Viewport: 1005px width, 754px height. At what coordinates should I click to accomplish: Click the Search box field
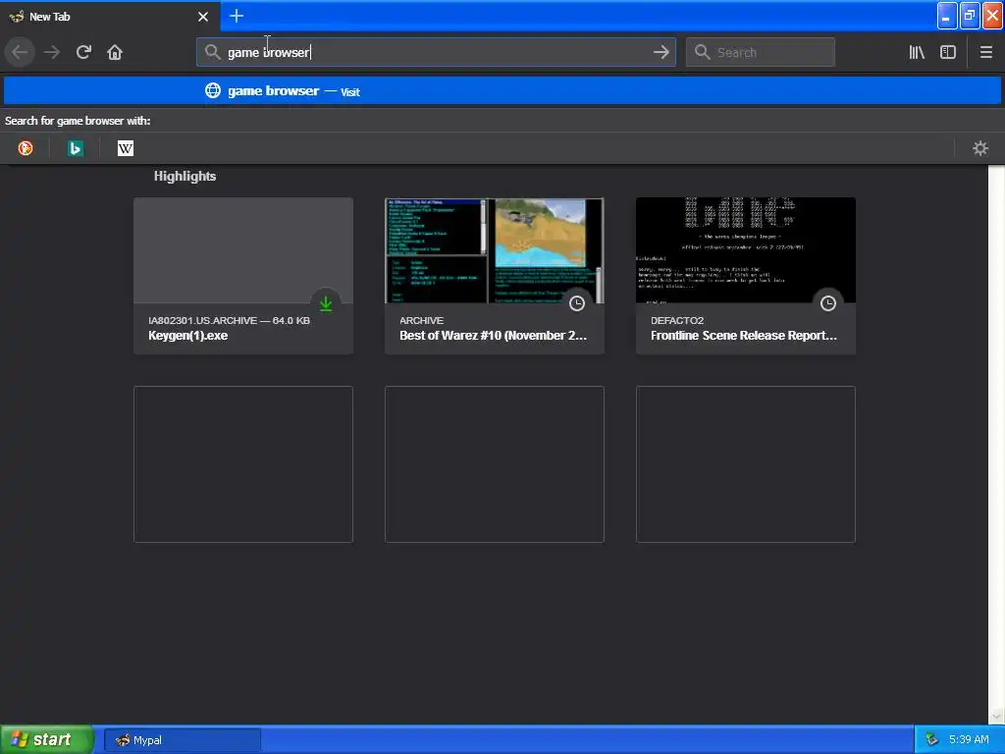coord(761,52)
